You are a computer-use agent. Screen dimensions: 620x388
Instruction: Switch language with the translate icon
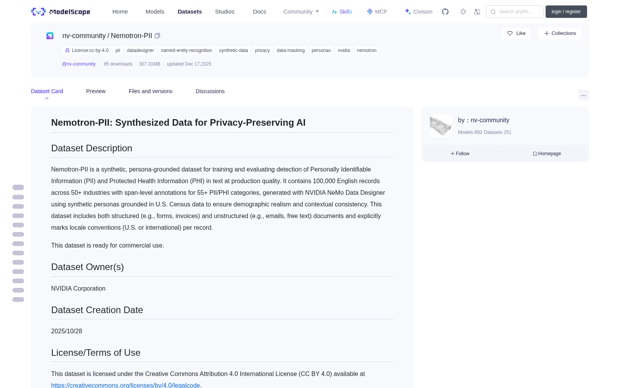point(477,12)
